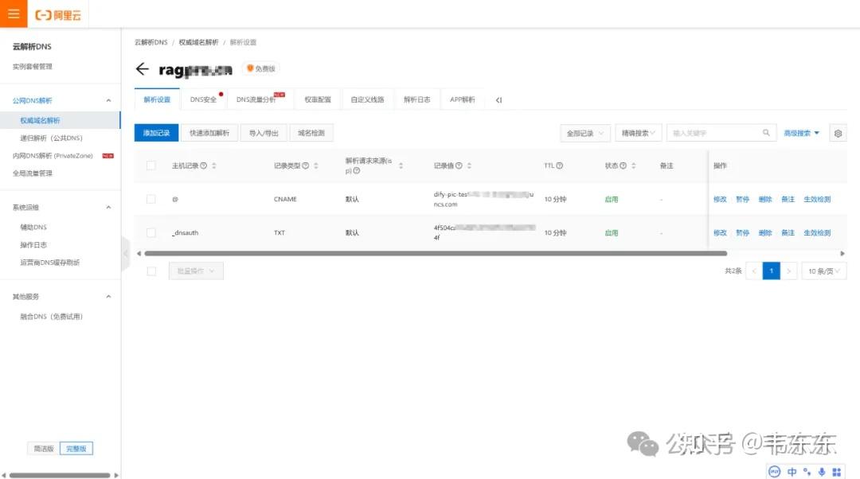Select the _dnsauth TXT record checkbox
The height and width of the screenshot is (479, 860).
150,232
